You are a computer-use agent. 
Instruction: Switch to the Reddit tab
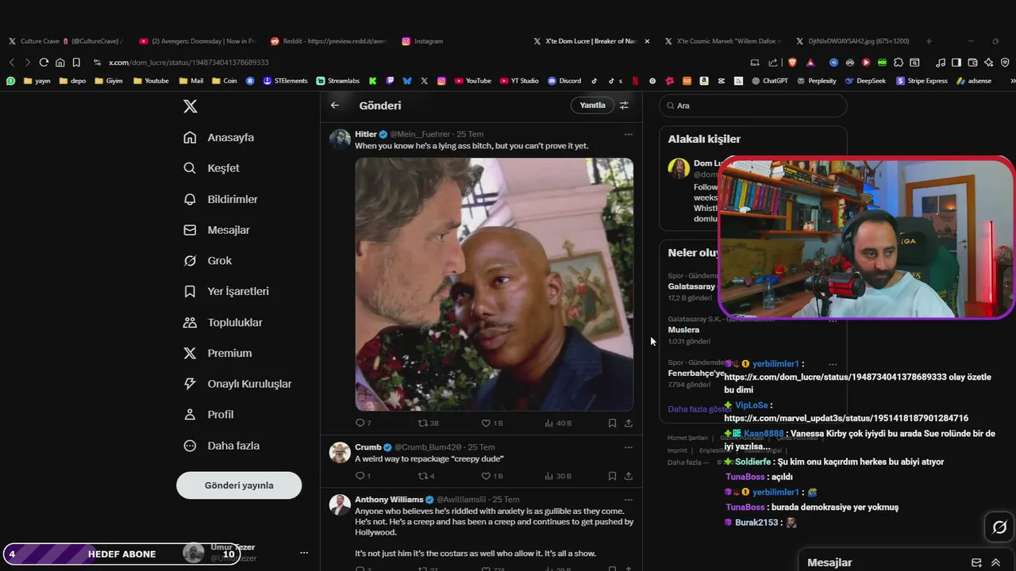329,41
